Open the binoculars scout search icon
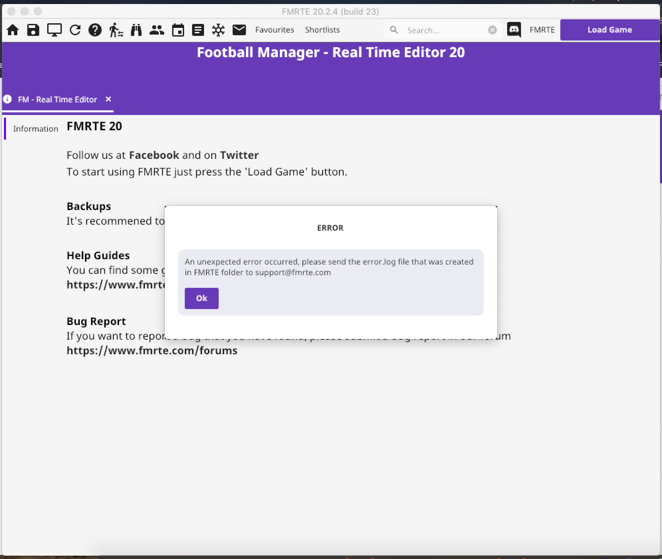This screenshot has width=662, height=559. coord(136,30)
